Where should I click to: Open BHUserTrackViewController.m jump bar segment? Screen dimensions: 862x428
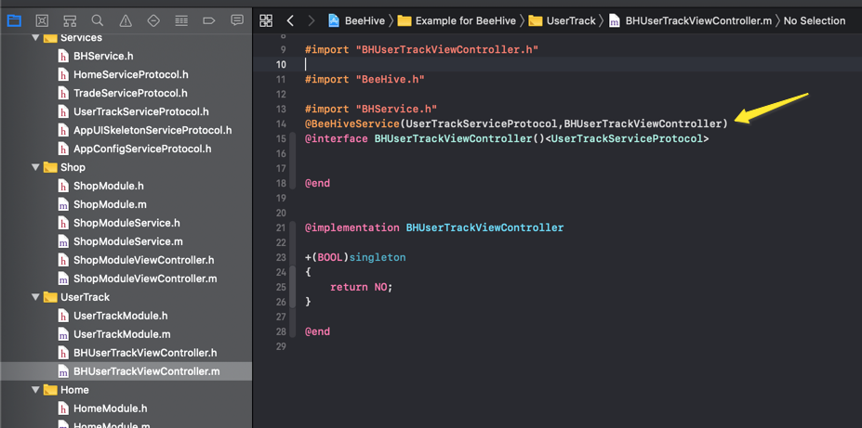691,20
